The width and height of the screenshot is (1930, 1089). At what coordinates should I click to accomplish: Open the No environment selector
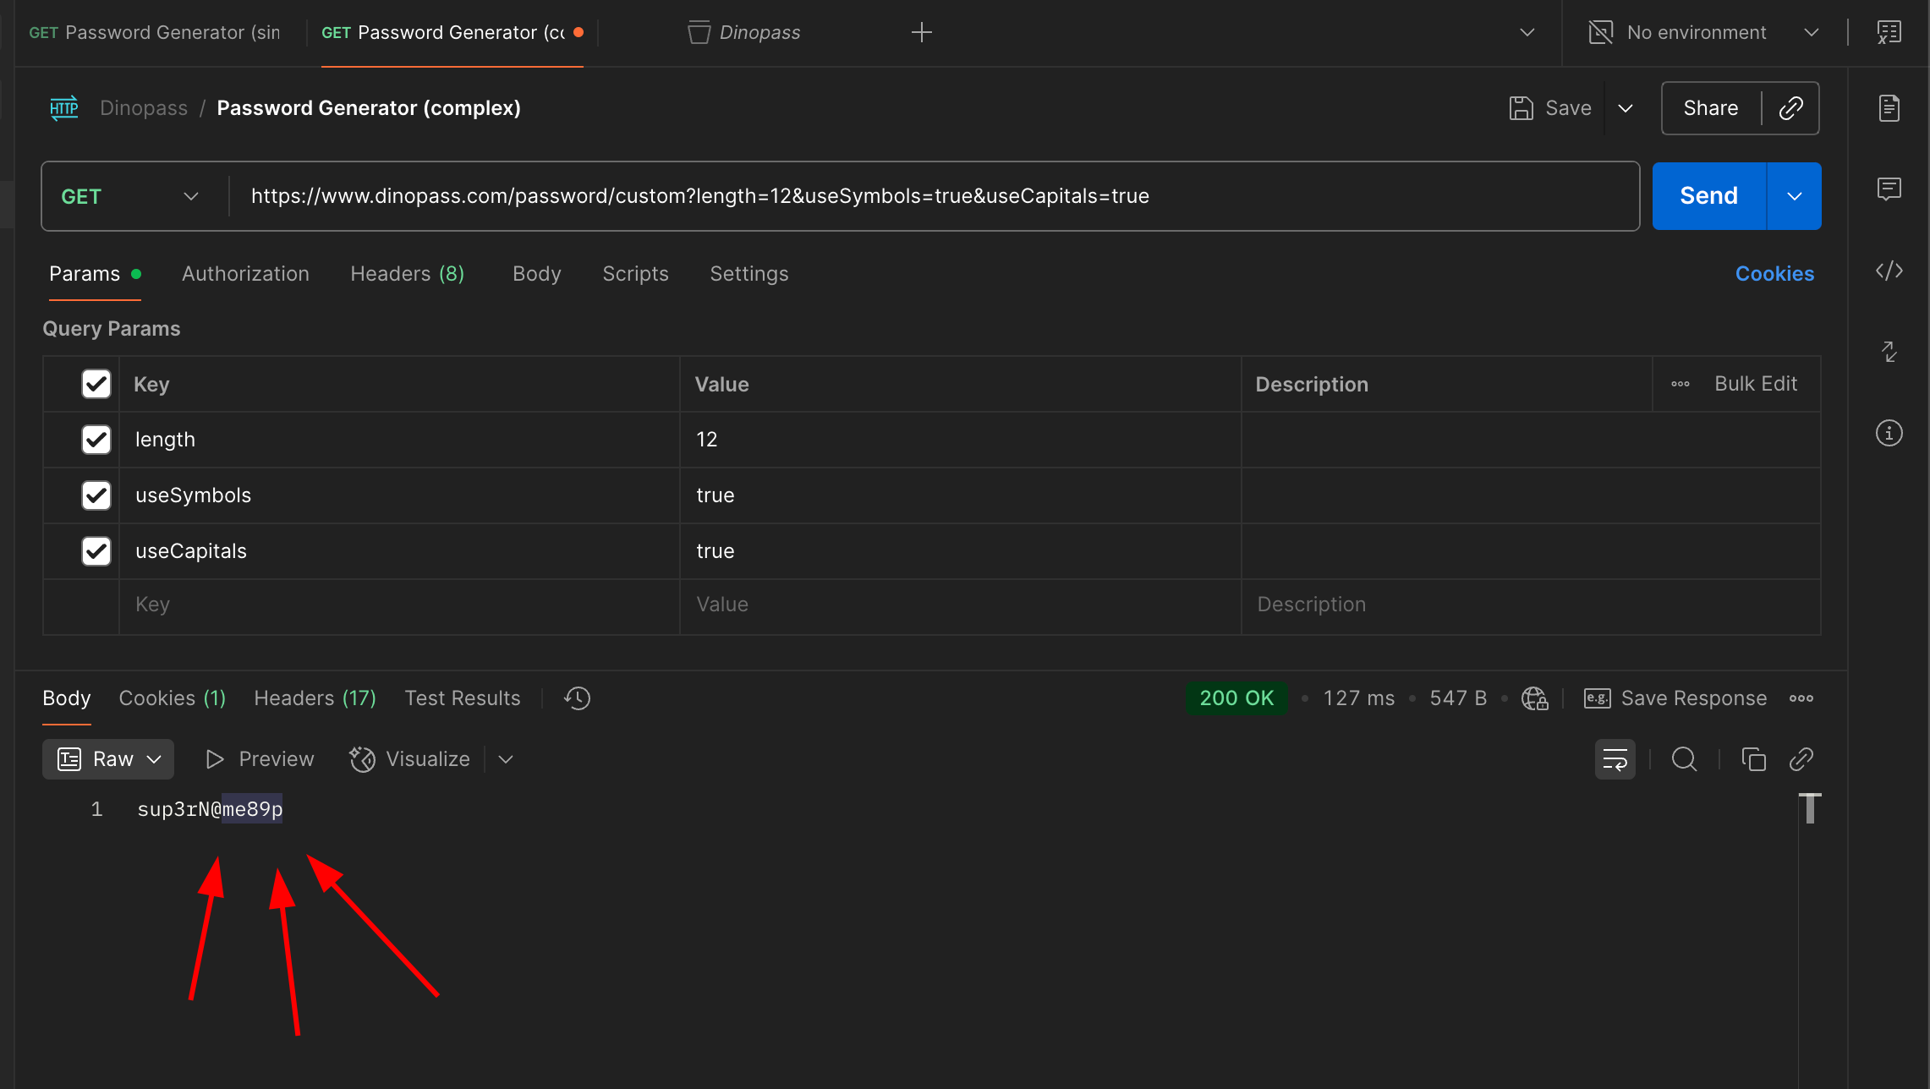click(x=1704, y=32)
